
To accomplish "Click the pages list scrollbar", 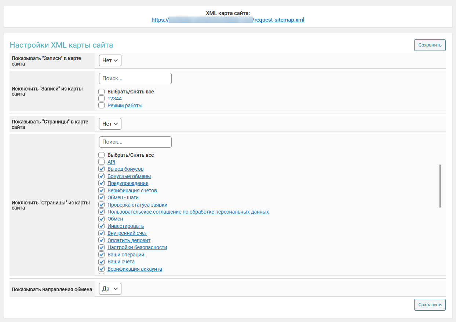I will (x=440, y=186).
